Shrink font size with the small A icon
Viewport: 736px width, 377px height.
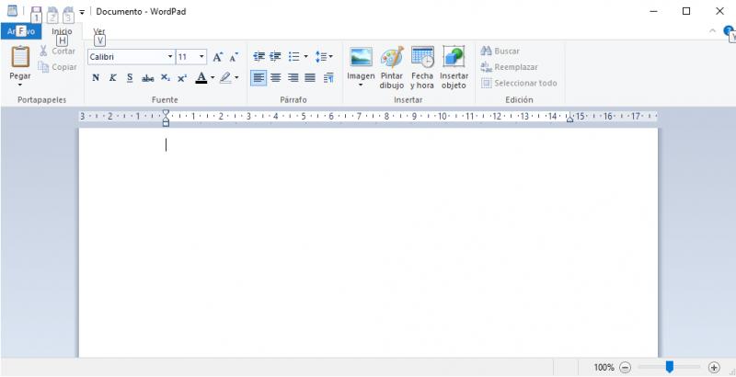(x=234, y=57)
